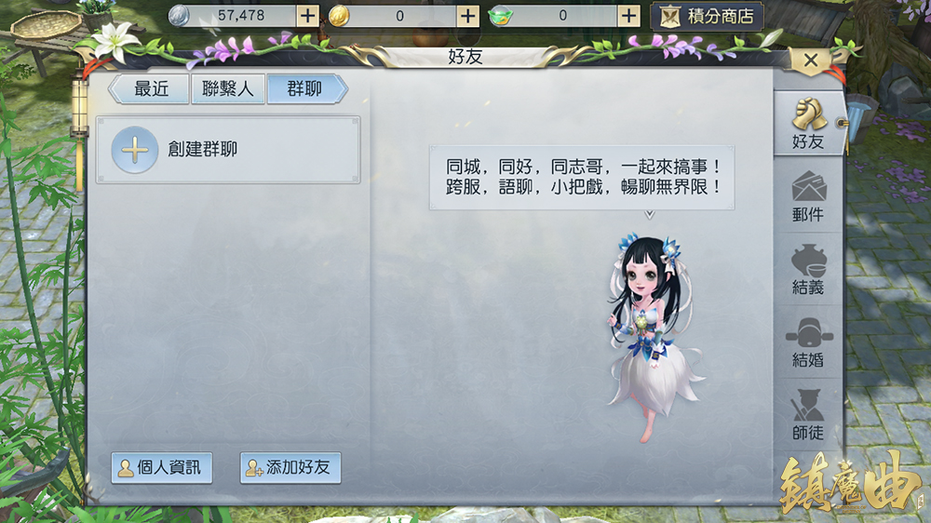Open the 結婚 marriage sidebar icon
This screenshot has width=931, height=523.
pyautogui.click(x=808, y=342)
